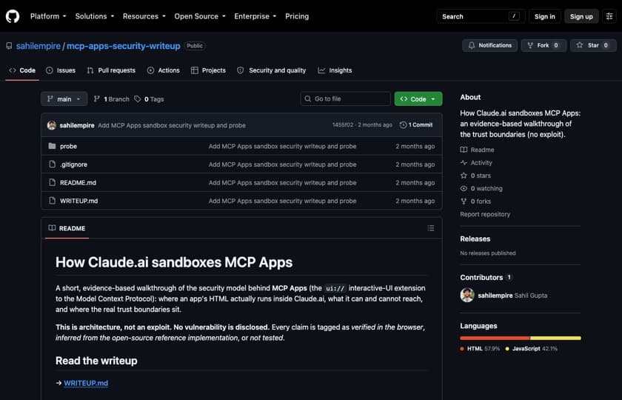Select the README tab in file viewer
Screen dimensions: 622x400
click(67, 229)
